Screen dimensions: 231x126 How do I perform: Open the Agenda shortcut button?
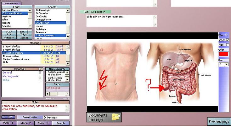coord(24,38)
